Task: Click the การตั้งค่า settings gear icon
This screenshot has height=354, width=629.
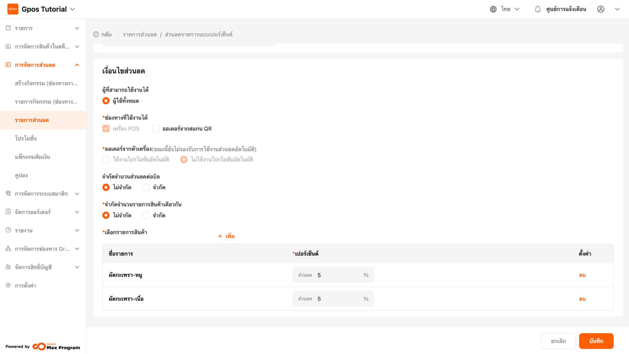Action: (x=8, y=285)
